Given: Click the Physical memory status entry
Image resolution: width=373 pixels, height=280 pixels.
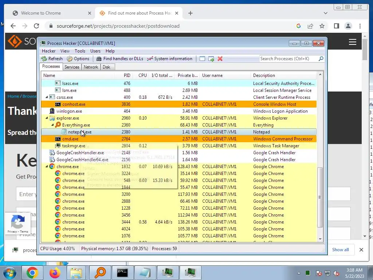Looking at the screenshot, I should (115, 249).
